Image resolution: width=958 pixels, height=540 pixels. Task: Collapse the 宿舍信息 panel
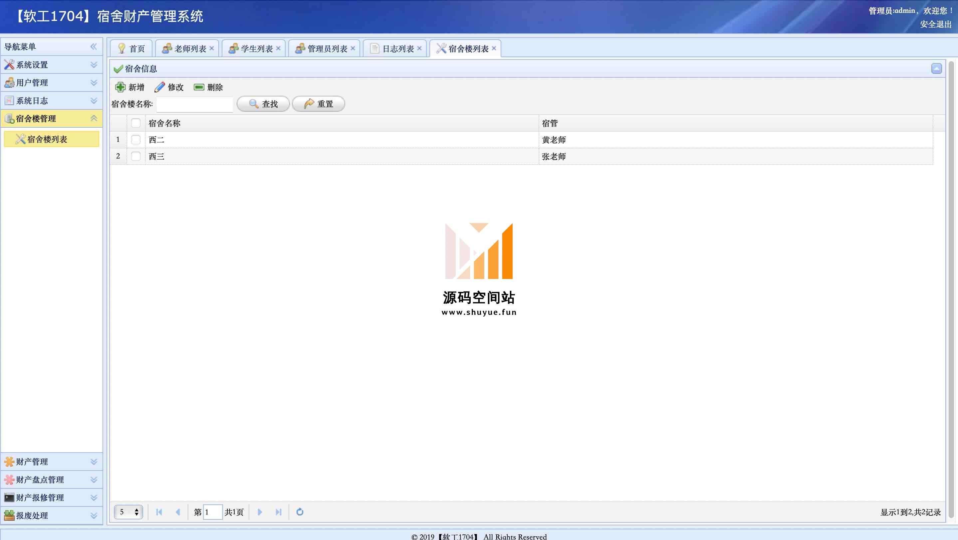tap(936, 68)
